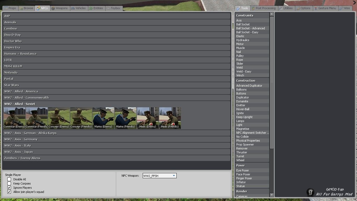Open the Options tab

pyautogui.click(x=303, y=8)
